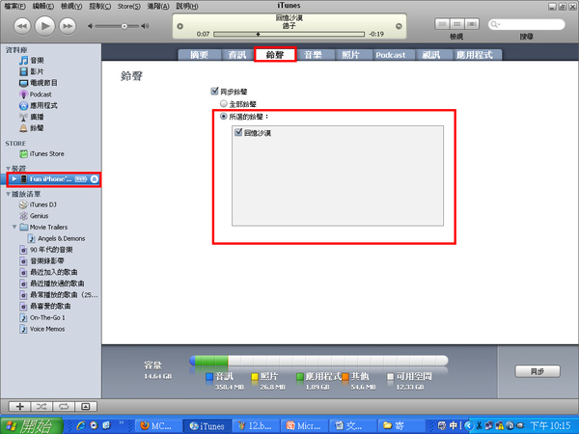Toggle 同步鈴聲 checkbox
Viewport: 579px width, 434px height.
[214, 91]
